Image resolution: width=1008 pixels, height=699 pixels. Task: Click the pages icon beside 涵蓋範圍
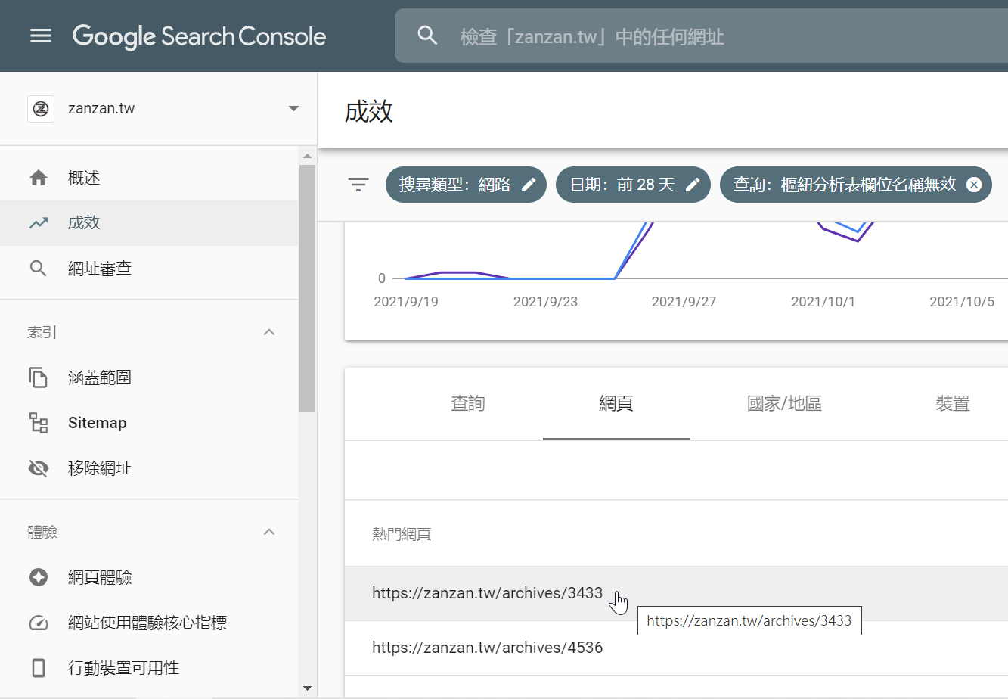[x=39, y=377]
